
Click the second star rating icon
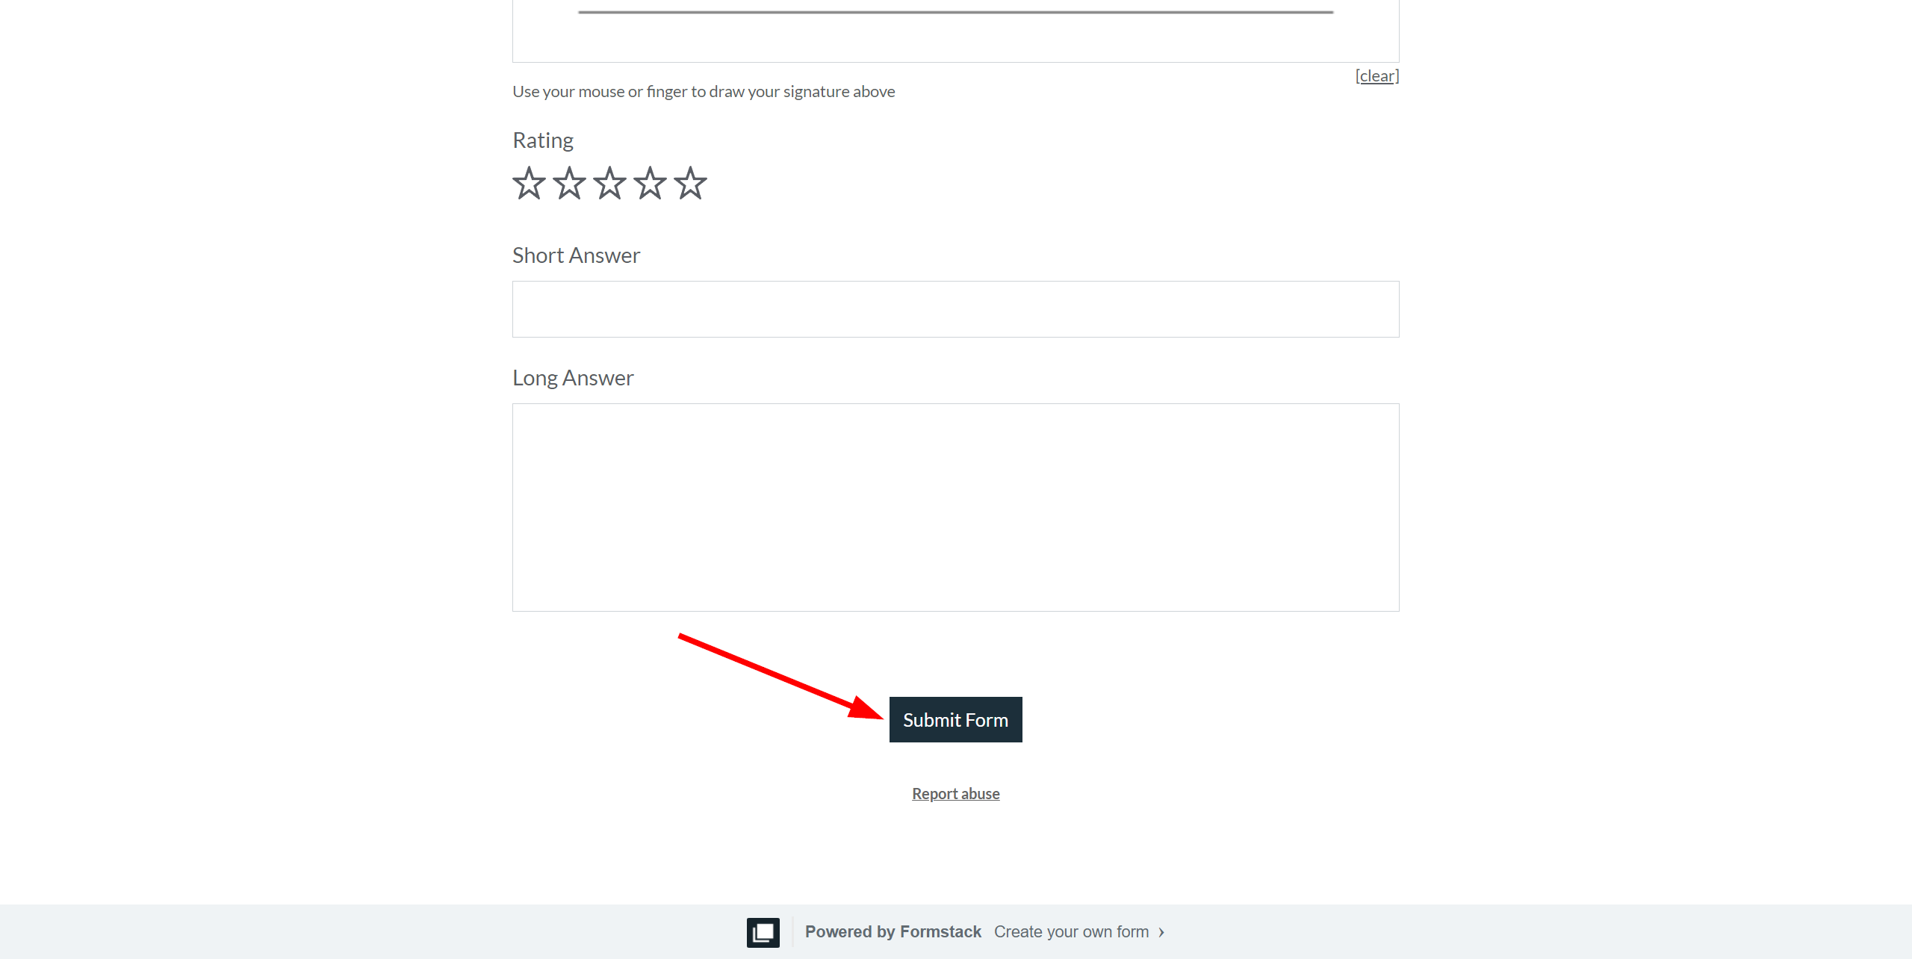tap(568, 182)
